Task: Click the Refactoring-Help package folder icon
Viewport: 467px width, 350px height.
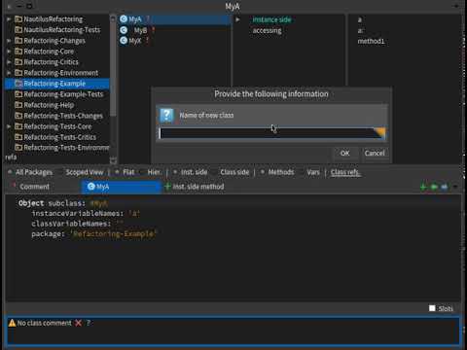Action: click(18, 105)
